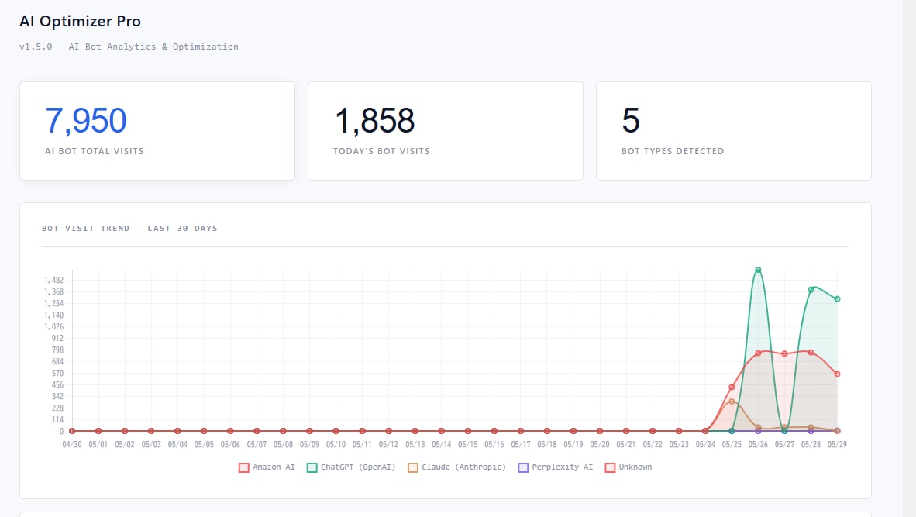Click the green ChatGPT peak point on 05/26

pyautogui.click(x=758, y=270)
